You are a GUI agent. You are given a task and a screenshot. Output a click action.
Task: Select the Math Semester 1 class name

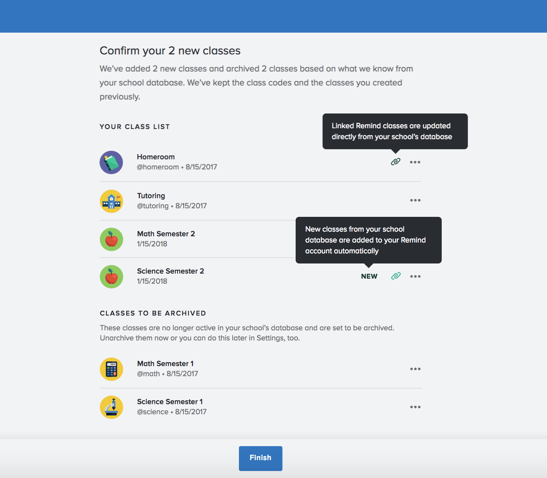coord(165,364)
